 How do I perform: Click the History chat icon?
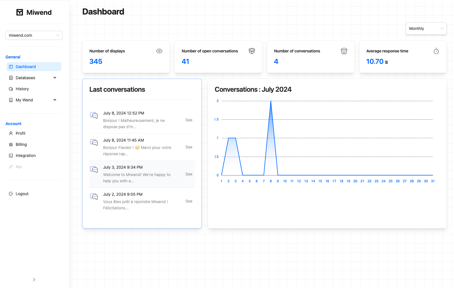coord(11,89)
